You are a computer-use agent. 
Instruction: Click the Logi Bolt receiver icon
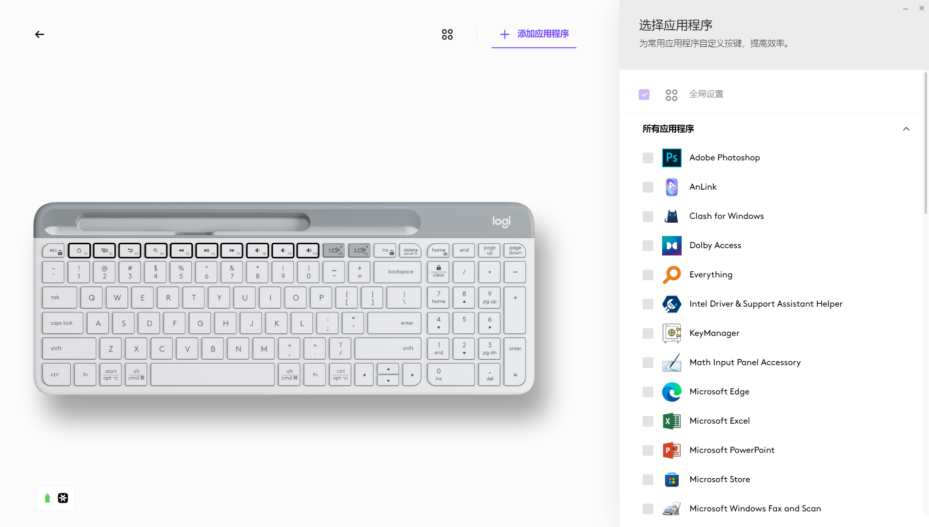point(63,498)
